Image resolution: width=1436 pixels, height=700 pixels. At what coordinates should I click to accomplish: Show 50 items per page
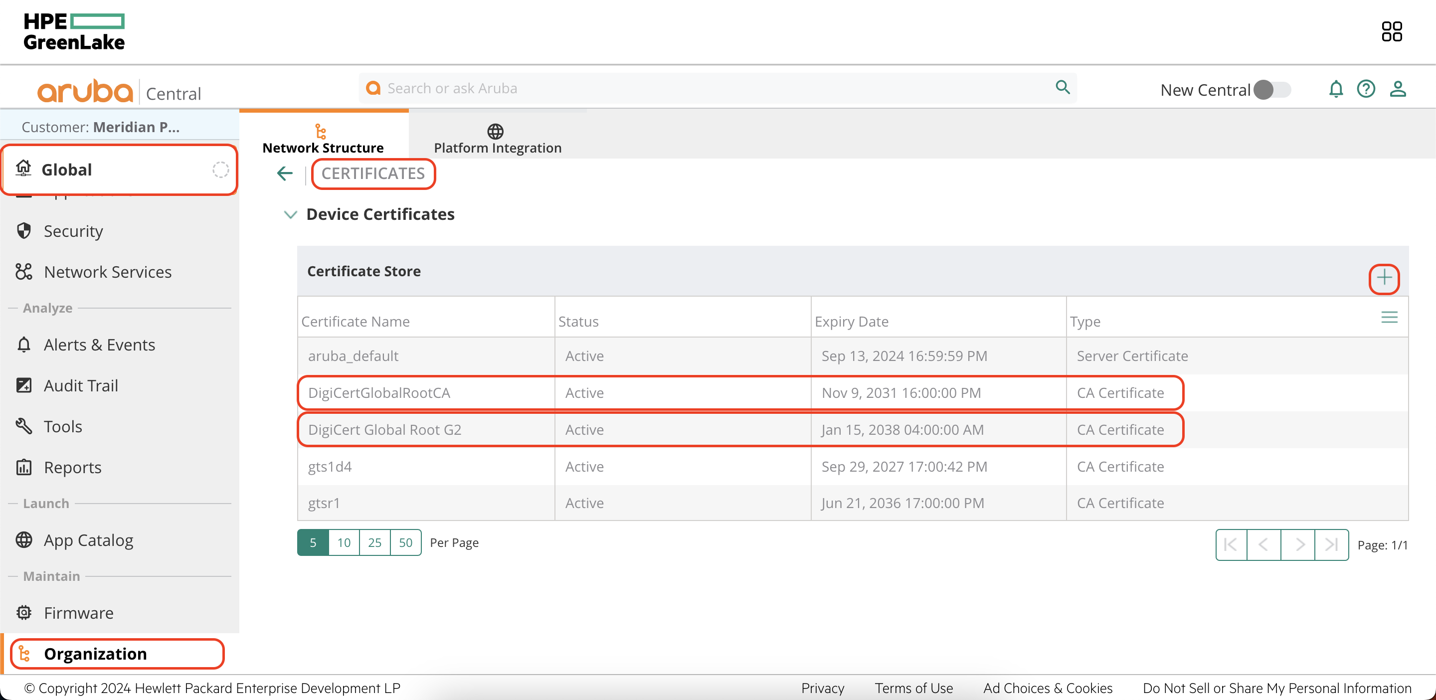(x=405, y=542)
